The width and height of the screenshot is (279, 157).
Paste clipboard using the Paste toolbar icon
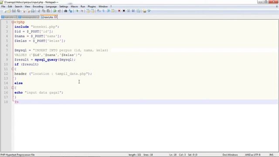pos(48,11)
